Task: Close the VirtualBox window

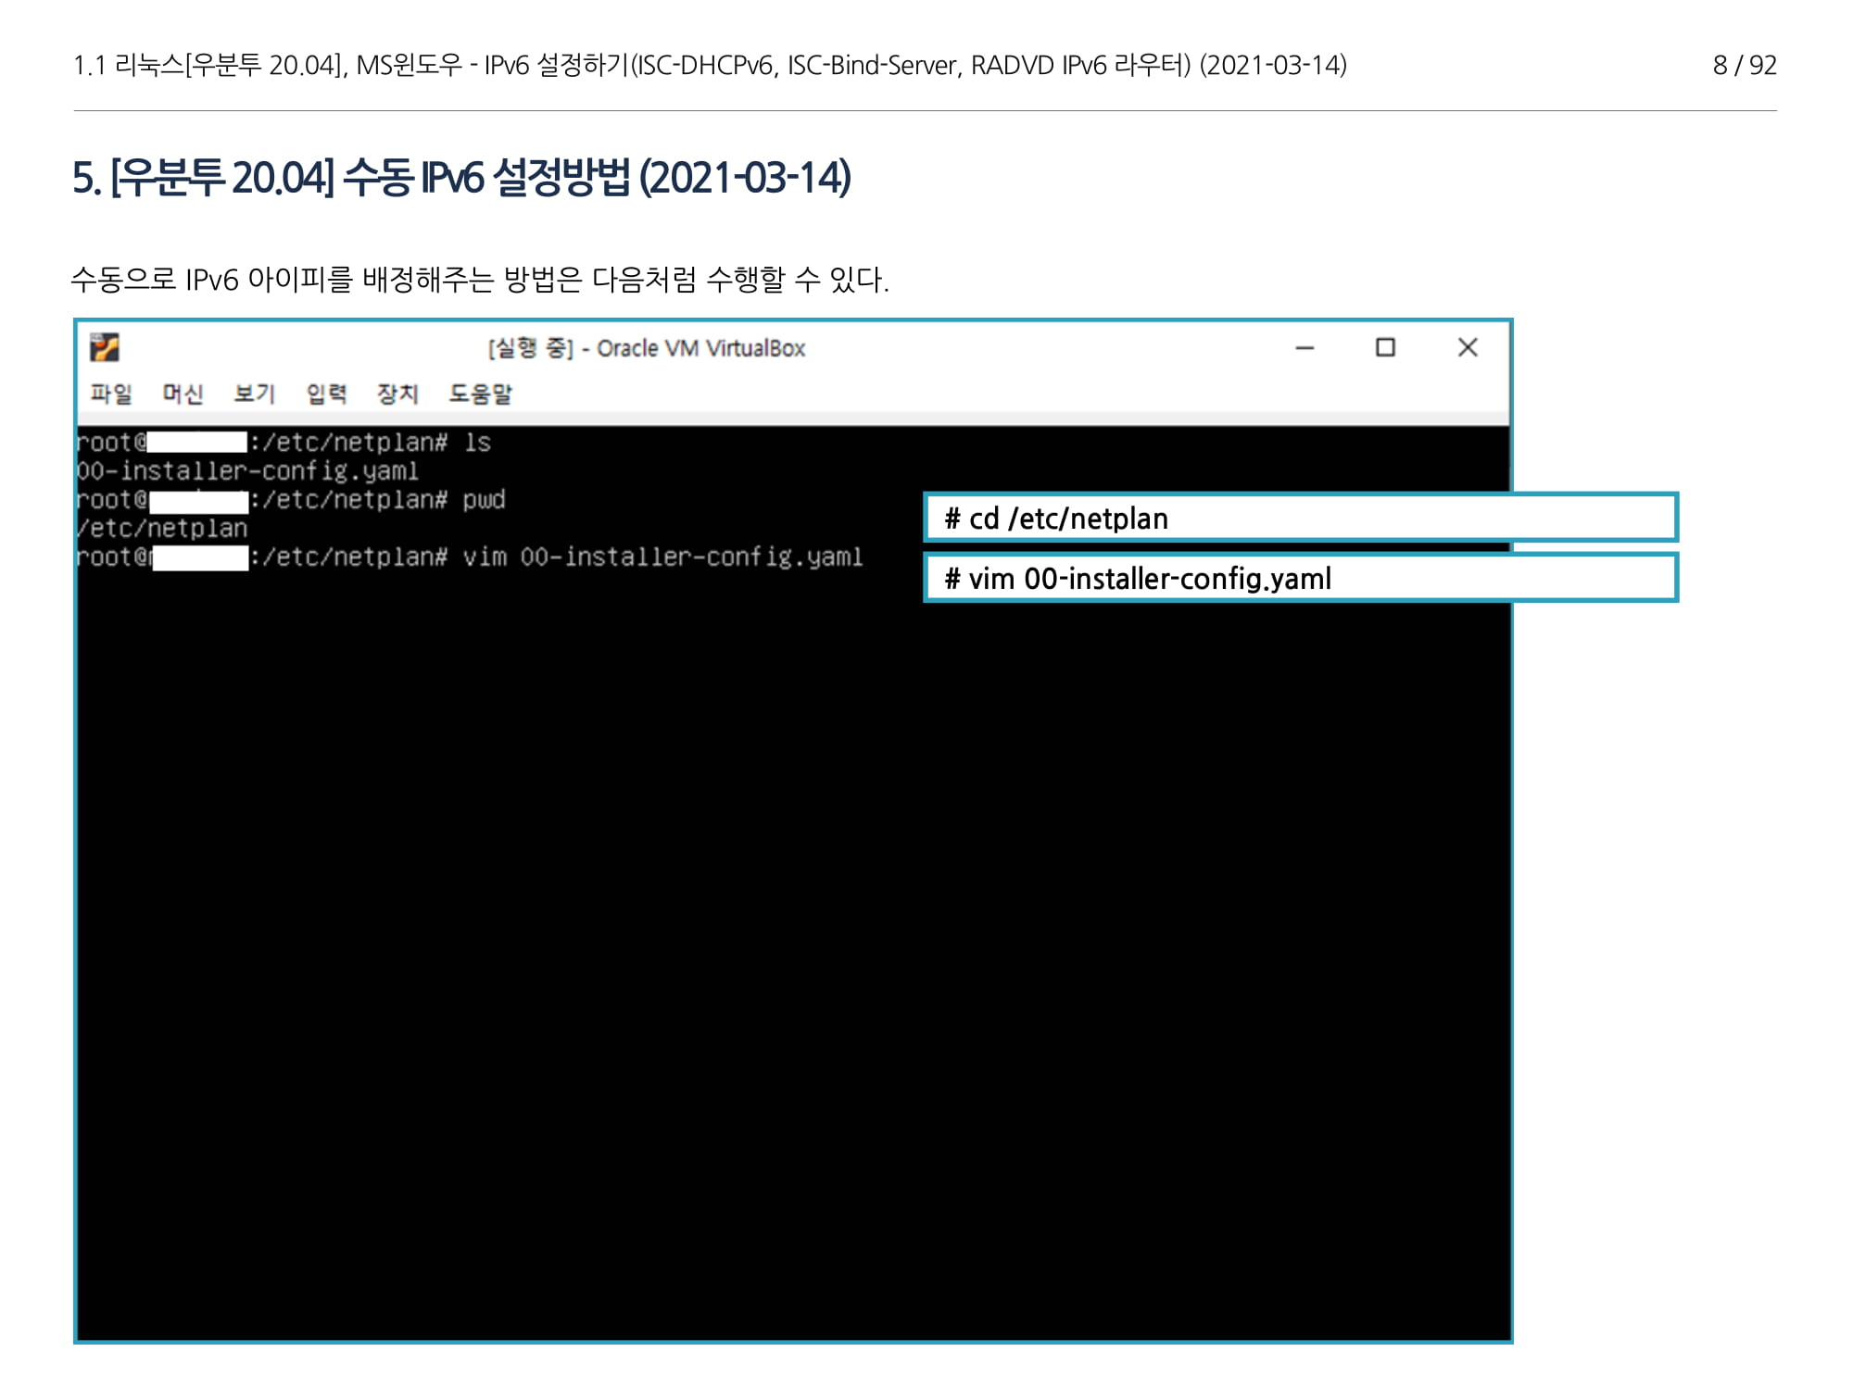Action: pyautogui.click(x=1467, y=348)
